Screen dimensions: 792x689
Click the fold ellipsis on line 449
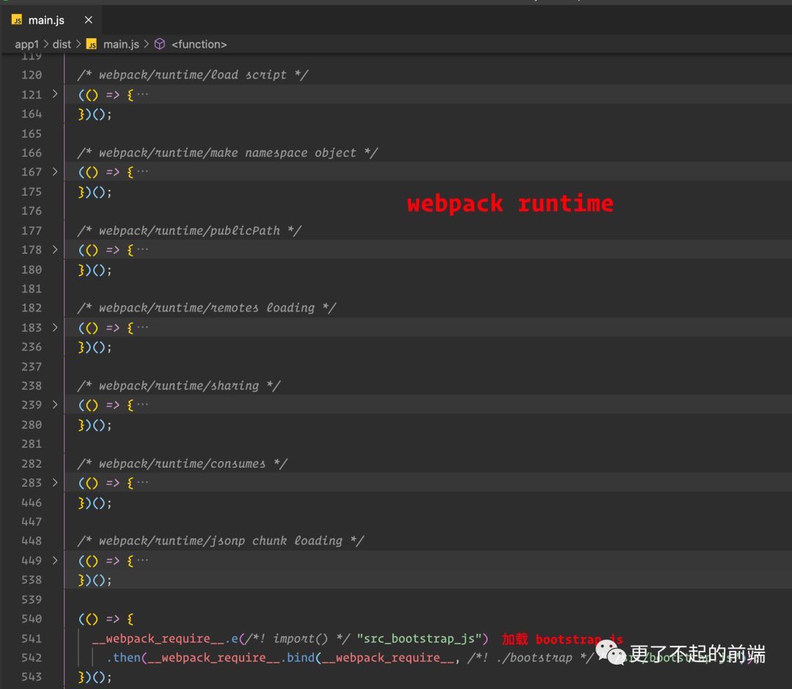[x=143, y=561]
